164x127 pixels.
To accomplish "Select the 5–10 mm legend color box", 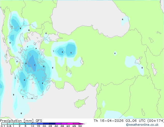I will pyautogui.click(x=28, y=124).
